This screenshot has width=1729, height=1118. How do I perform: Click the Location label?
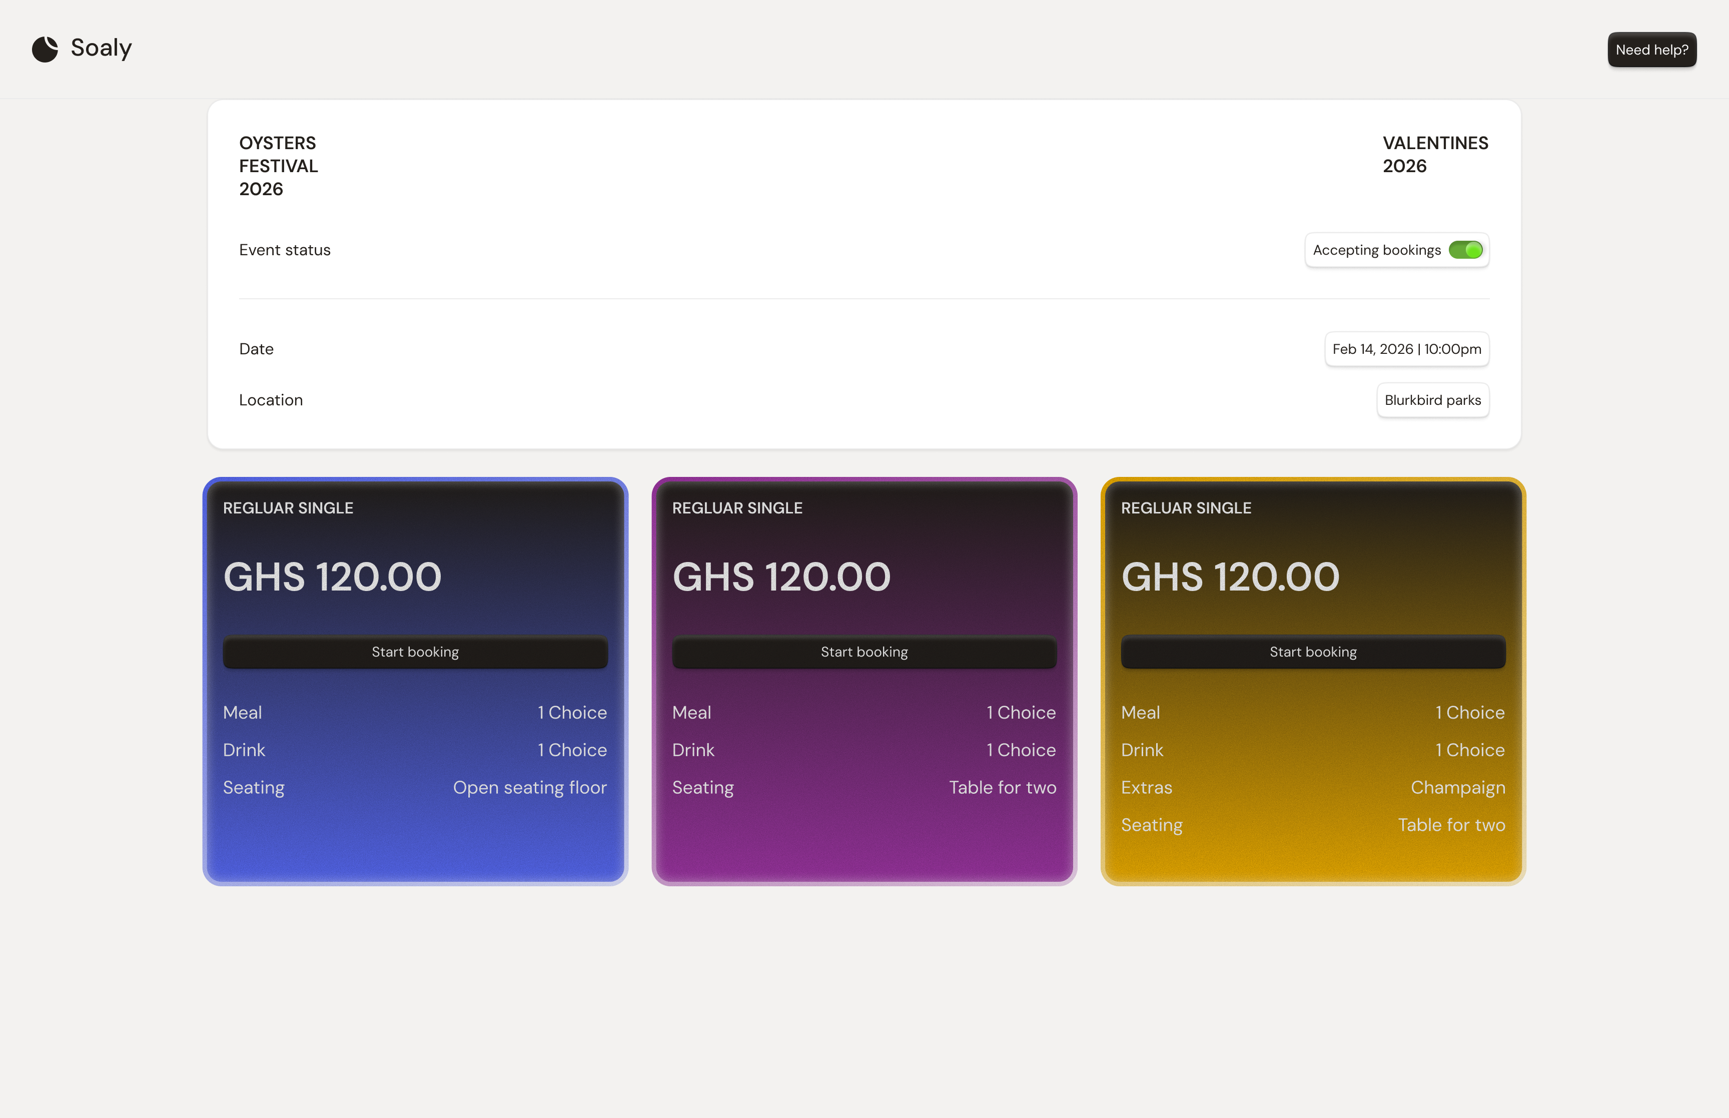click(x=271, y=400)
